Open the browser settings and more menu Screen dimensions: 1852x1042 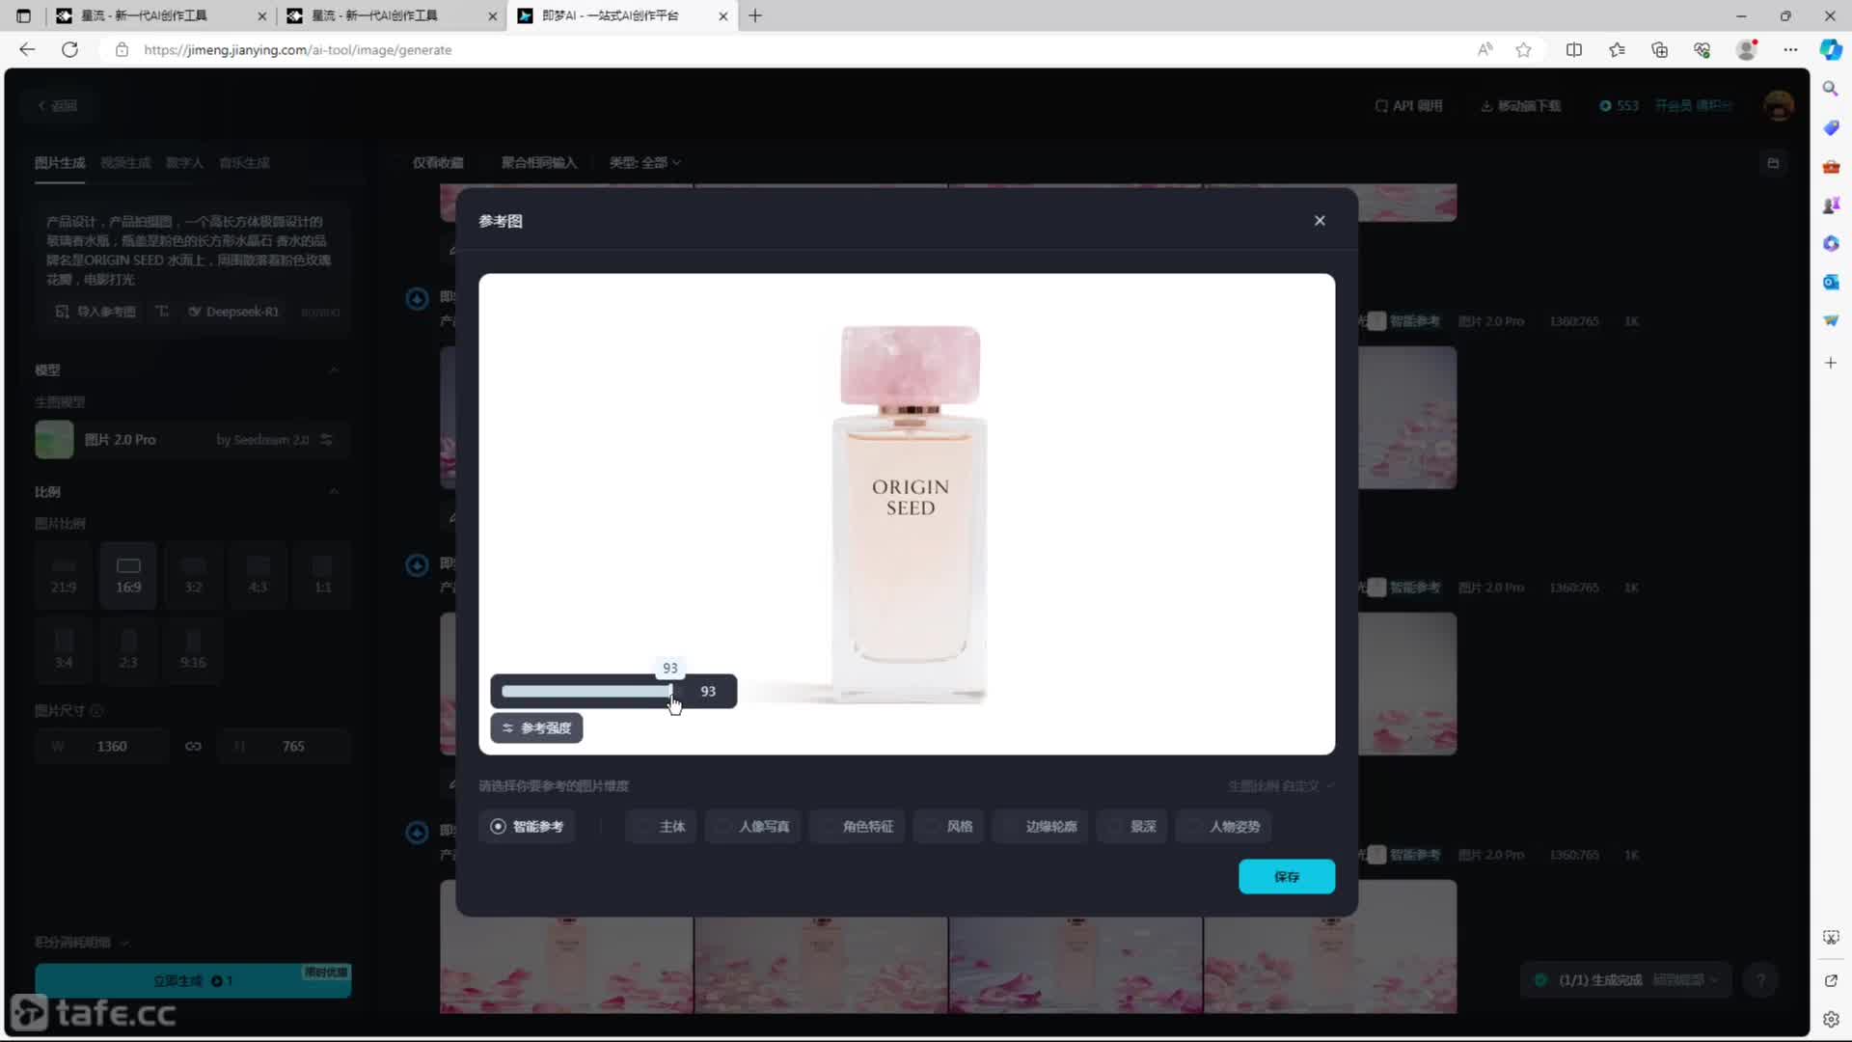1790,49
